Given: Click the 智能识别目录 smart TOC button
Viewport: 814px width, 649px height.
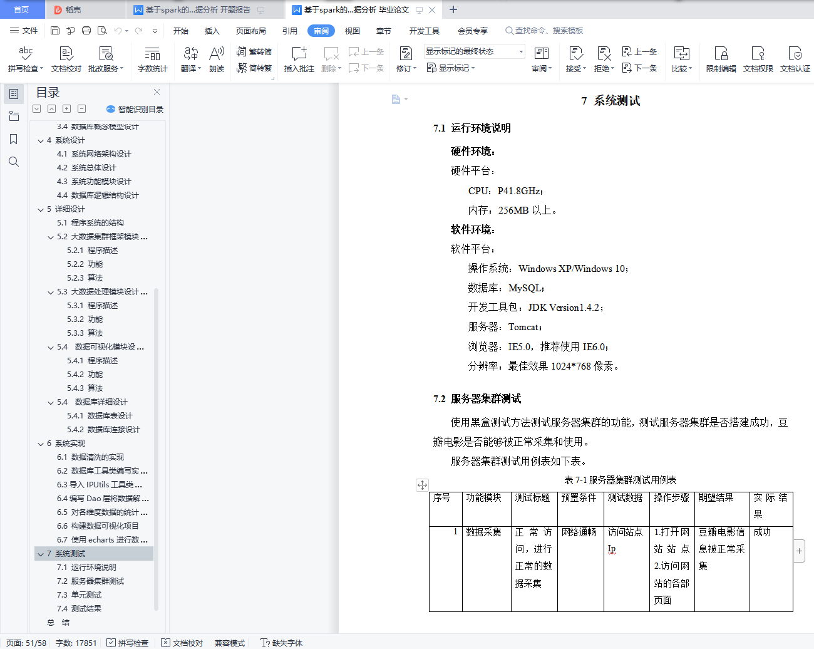Looking at the screenshot, I should pyautogui.click(x=135, y=109).
